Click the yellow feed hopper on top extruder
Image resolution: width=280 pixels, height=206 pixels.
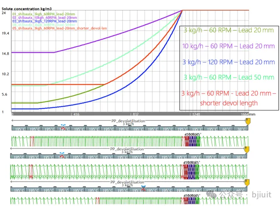(x=246, y=122)
